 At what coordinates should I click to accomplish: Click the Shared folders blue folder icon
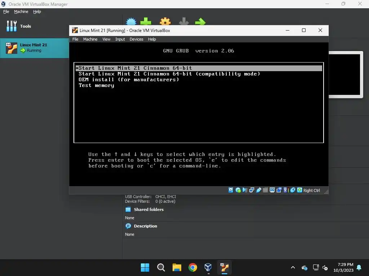point(128,210)
